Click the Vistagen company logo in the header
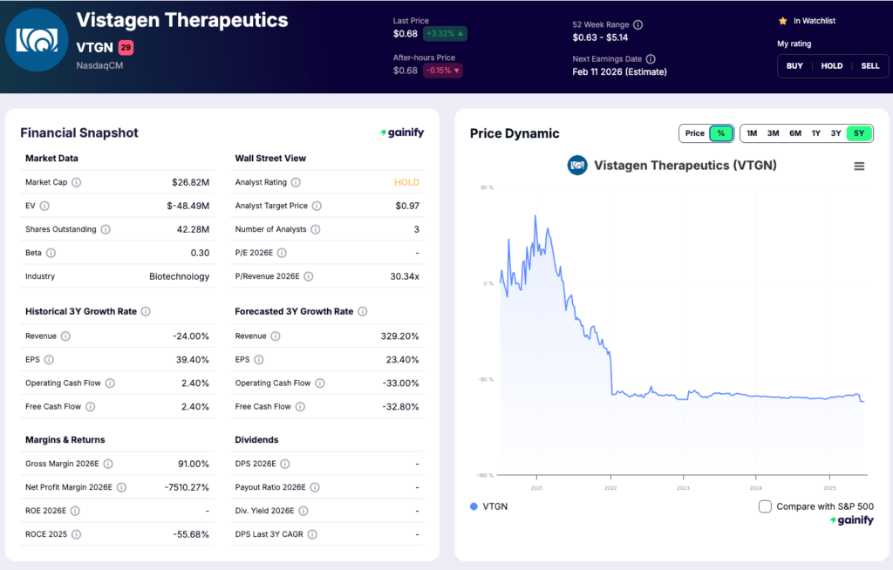Screen dimensions: 893x570 pos(37,39)
